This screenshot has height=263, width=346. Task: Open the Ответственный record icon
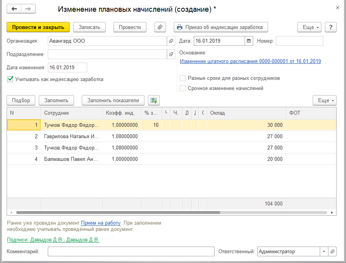332,251
